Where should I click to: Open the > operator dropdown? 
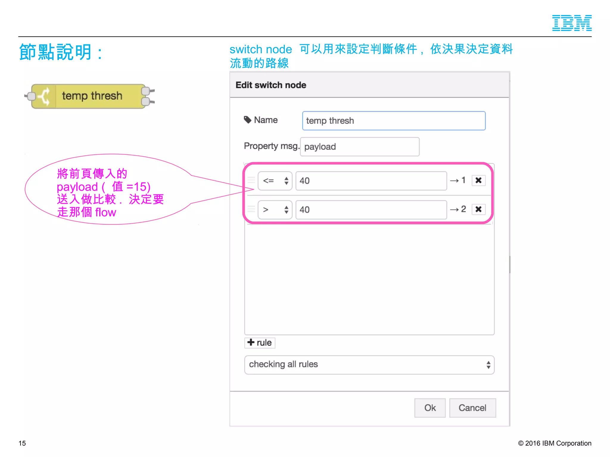(275, 209)
